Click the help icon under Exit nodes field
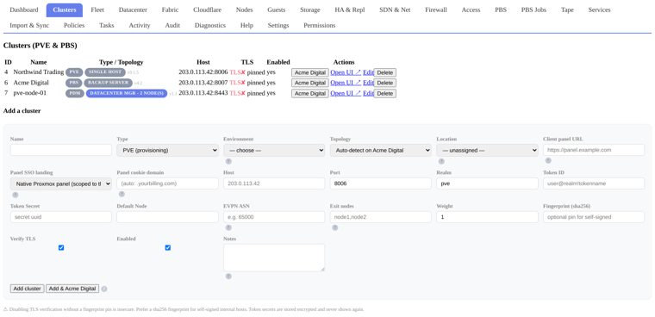The width and height of the screenshot is (655, 317). [335, 227]
